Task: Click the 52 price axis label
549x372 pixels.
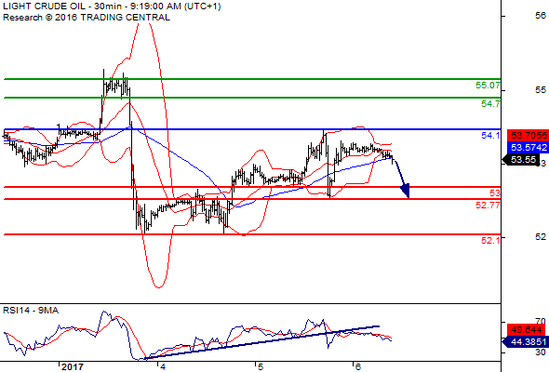Action: coord(541,237)
